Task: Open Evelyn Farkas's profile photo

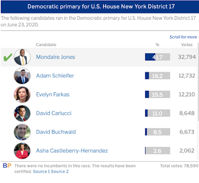Action: pos(22,95)
